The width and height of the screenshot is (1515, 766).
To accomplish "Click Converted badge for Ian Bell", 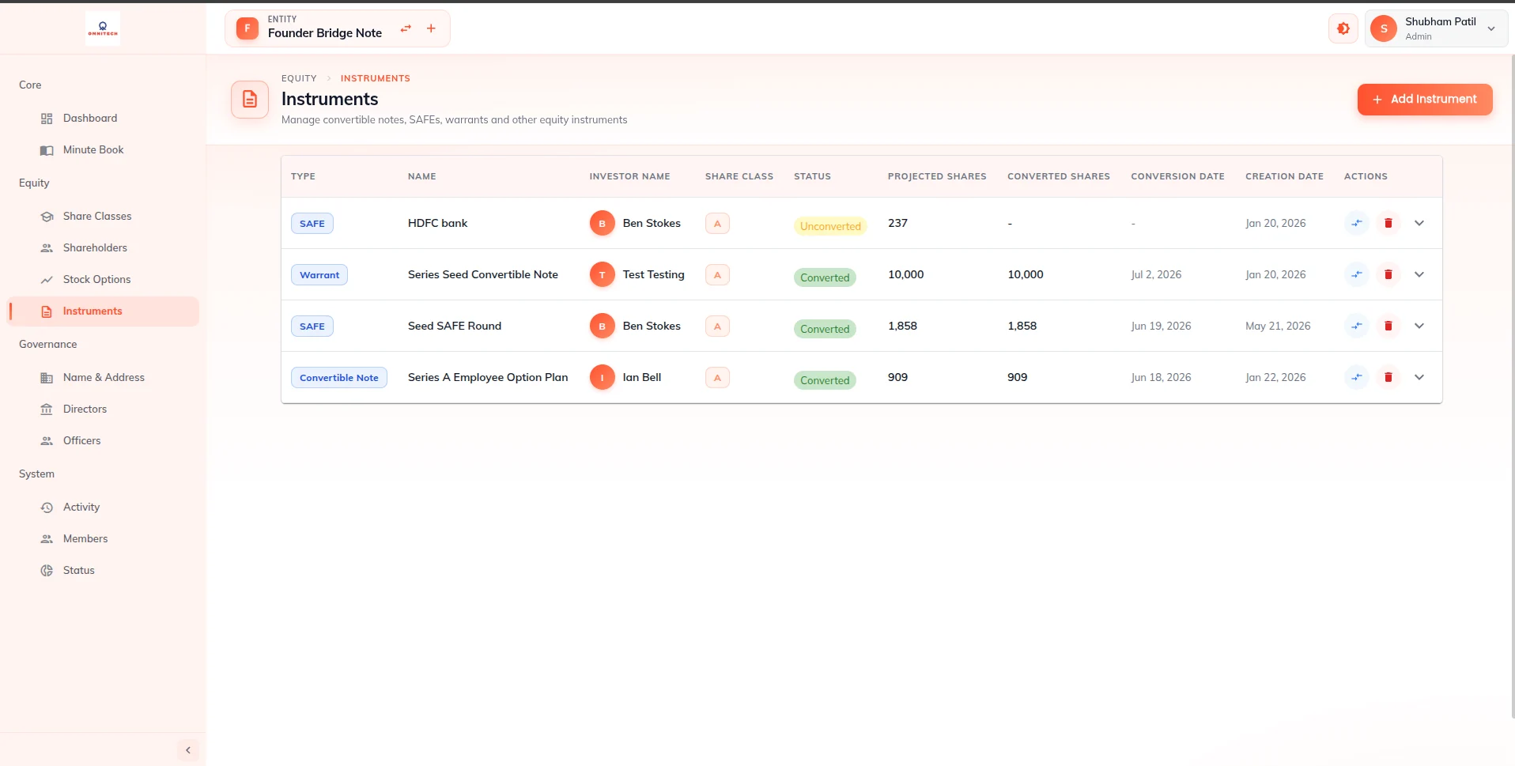I will [825, 380].
